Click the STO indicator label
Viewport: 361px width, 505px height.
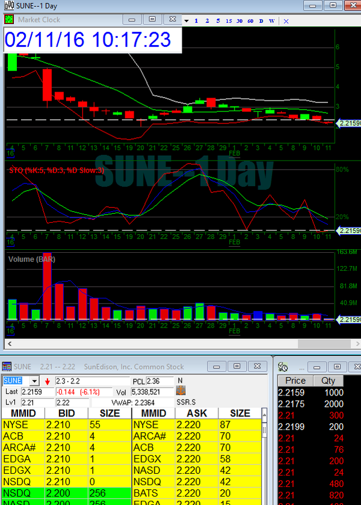[57, 170]
